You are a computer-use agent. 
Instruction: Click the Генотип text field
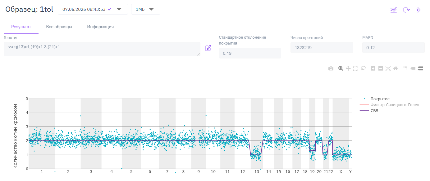[102, 49]
